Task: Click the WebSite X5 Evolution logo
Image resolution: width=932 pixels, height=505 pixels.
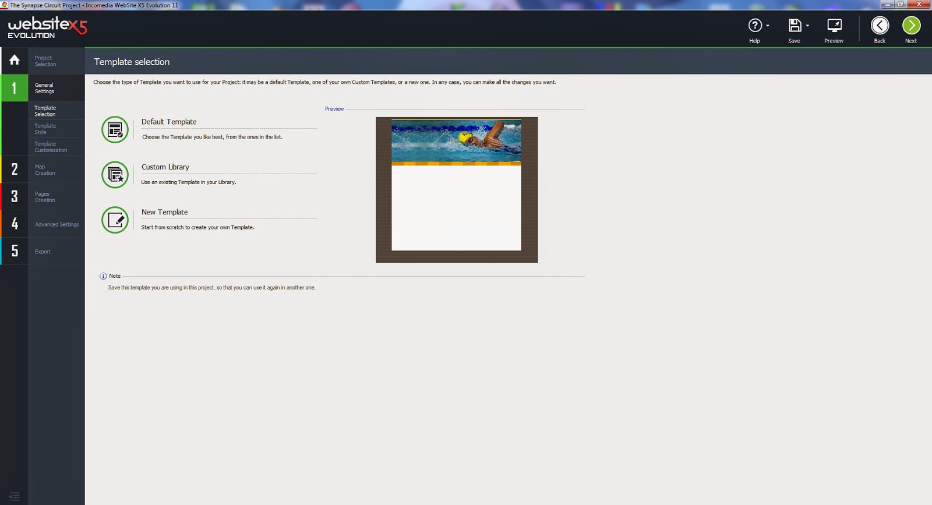Action: click(x=47, y=27)
